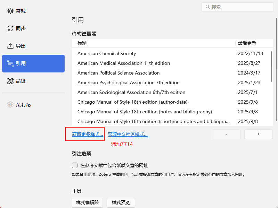
Task: Click the plus button to add style
Action: [259, 134]
